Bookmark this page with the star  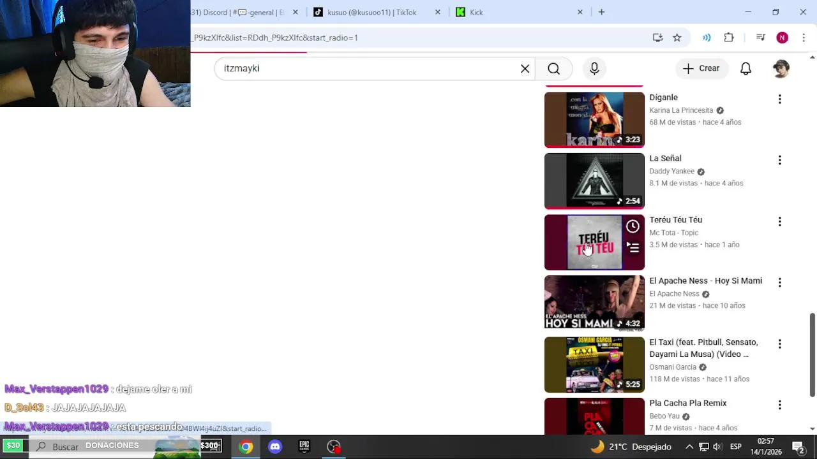pyautogui.click(x=677, y=38)
